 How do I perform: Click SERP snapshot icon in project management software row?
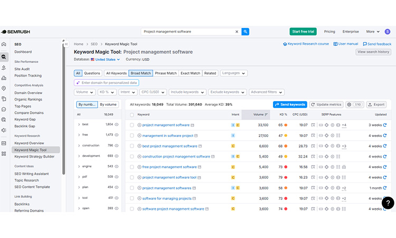click(x=313, y=125)
